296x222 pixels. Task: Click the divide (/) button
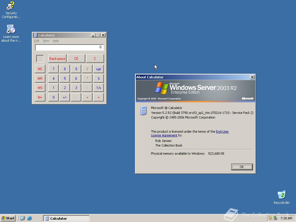pos(87,69)
